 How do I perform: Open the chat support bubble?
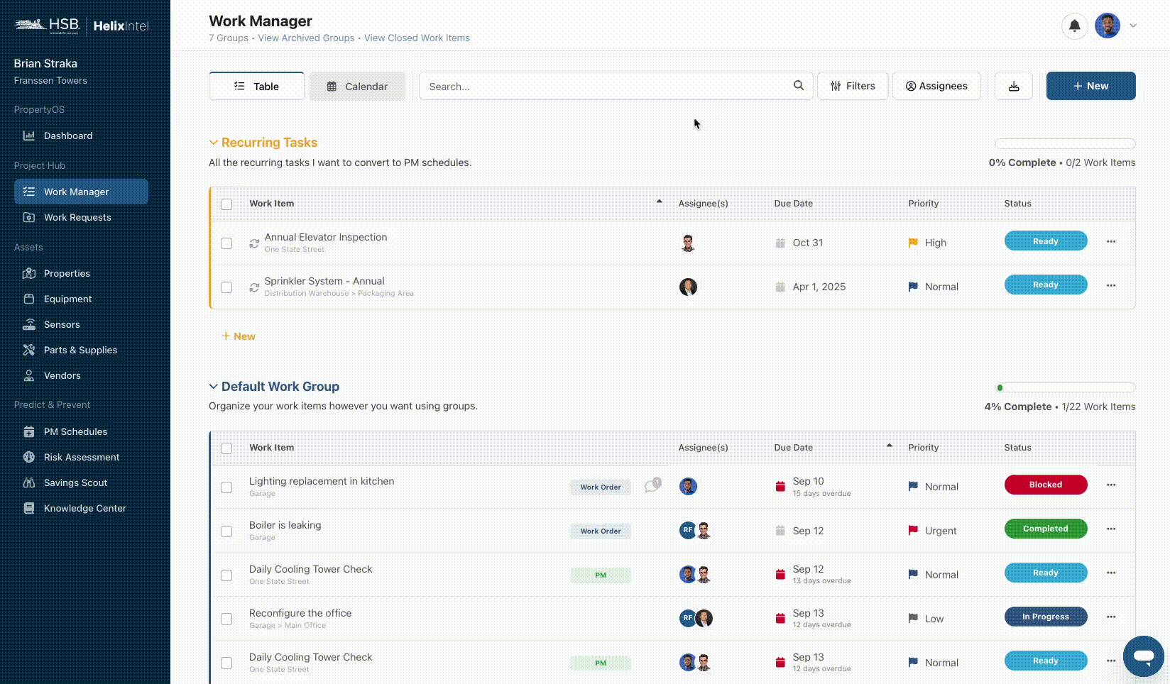tap(1143, 656)
